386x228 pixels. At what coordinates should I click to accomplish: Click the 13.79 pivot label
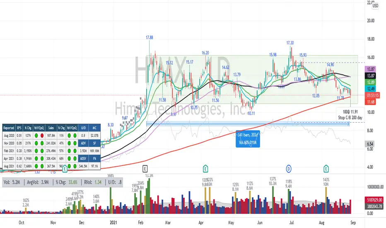coord(237,75)
